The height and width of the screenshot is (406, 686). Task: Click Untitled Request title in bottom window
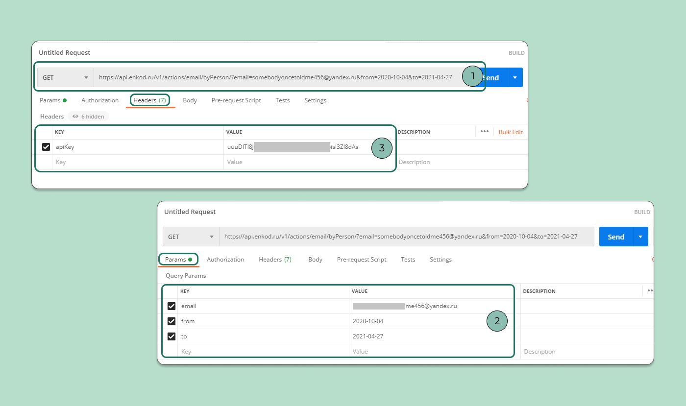point(190,212)
